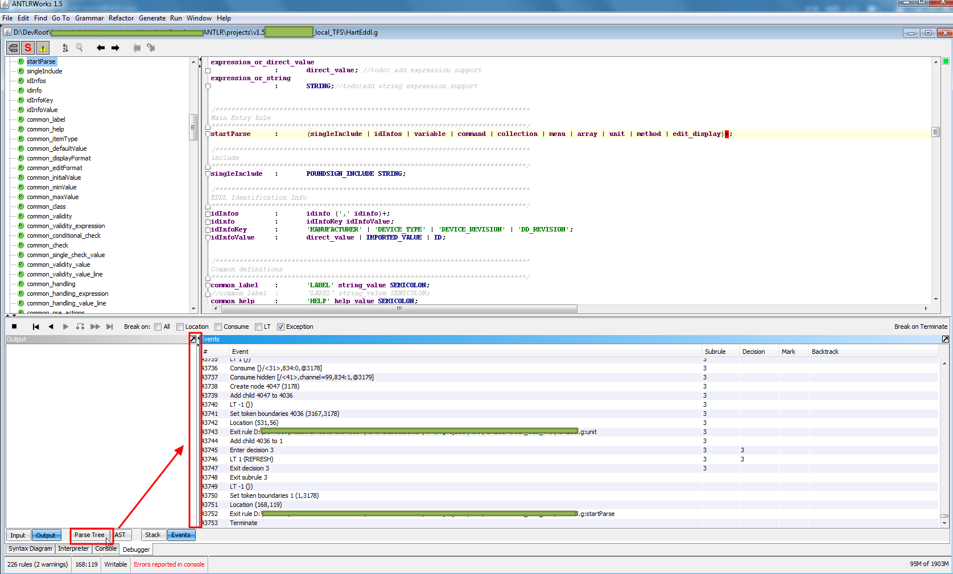Fast forward the debugger
The image size is (953, 574).
tap(95, 327)
